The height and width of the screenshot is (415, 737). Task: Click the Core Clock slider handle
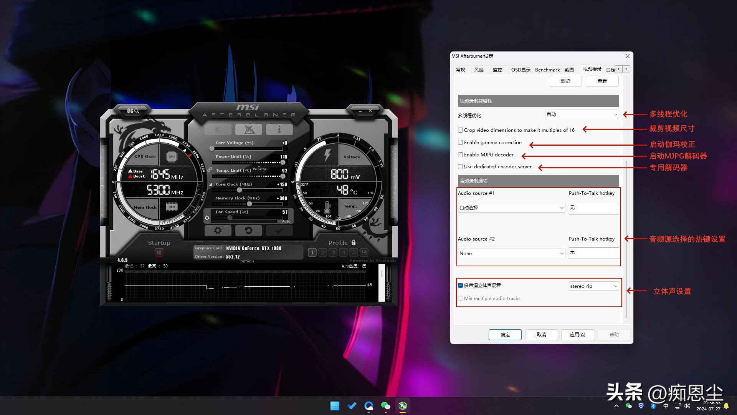pos(240,190)
